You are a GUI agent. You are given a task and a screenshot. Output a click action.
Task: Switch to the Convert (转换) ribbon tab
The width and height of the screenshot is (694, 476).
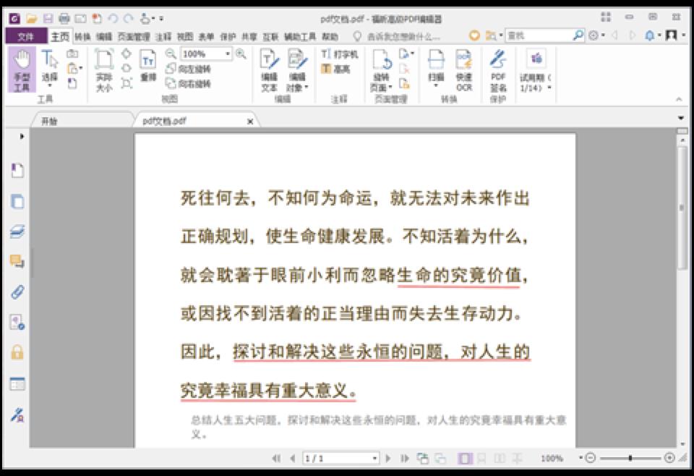[x=82, y=36]
